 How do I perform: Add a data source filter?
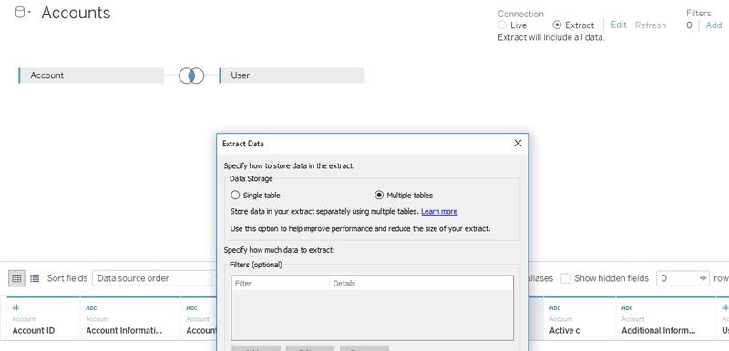(714, 25)
